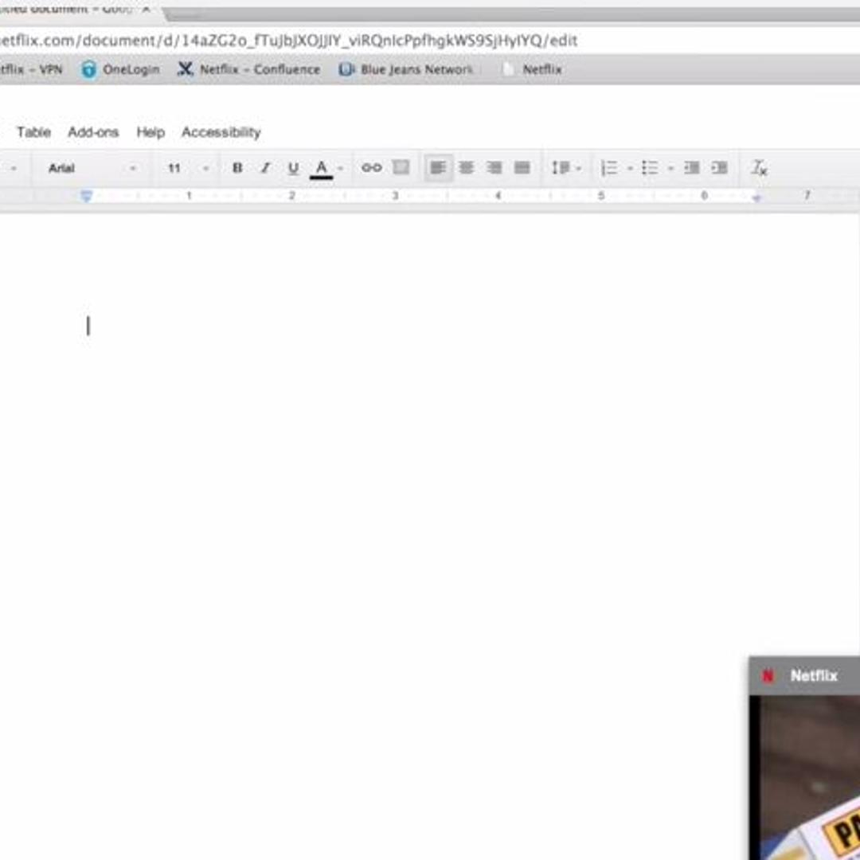Insert a link with the chain icon
This screenshot has height=860, width=860.
(371, 168)
